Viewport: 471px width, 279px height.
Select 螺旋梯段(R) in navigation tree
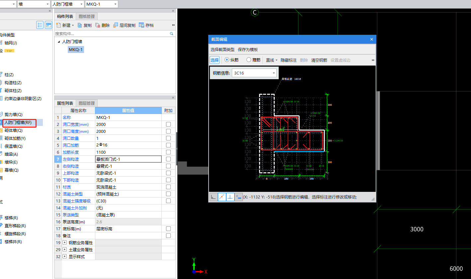pos(15,234)
